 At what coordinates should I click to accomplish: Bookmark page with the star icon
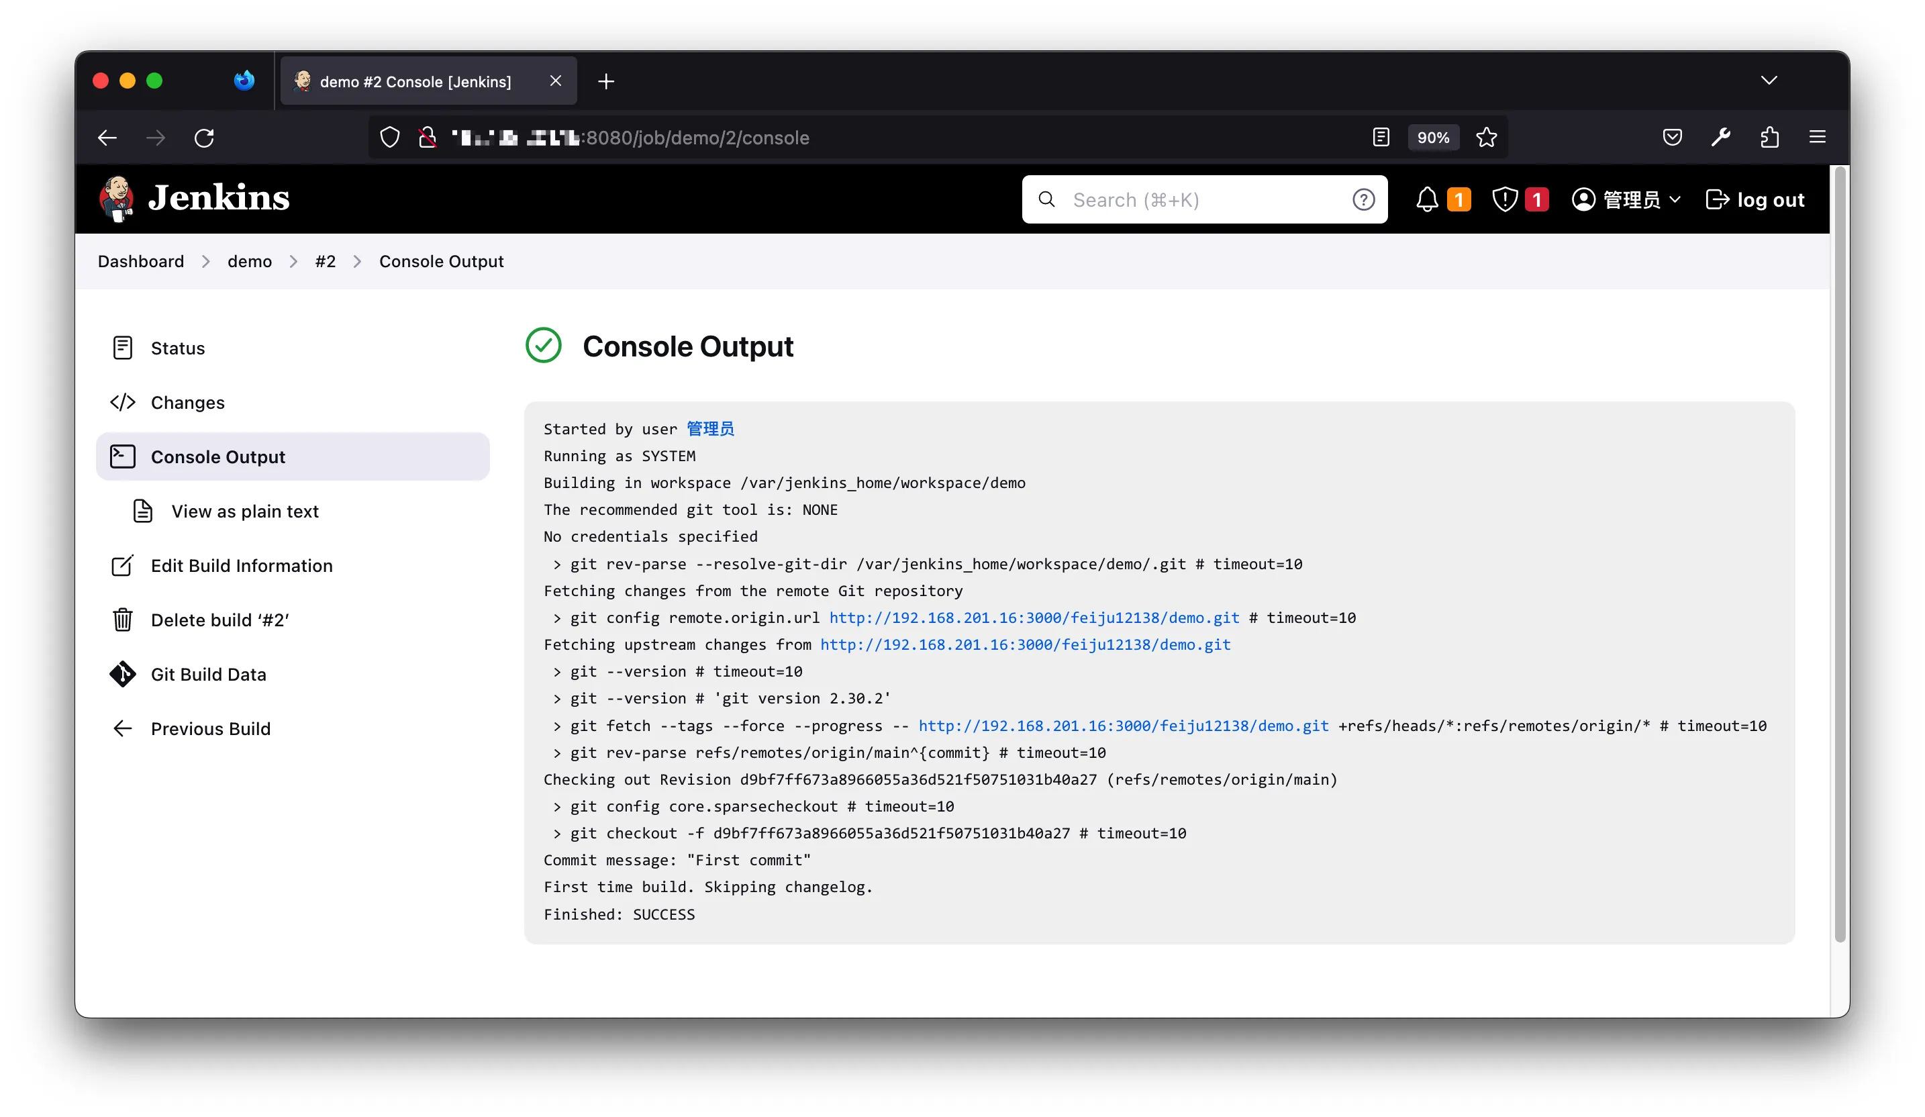(x=1486, y=138)
